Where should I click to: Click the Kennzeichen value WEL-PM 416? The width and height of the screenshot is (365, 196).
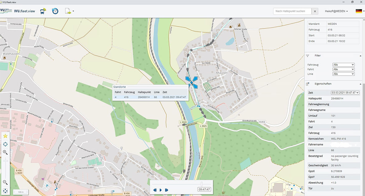[x=338, y=139]
